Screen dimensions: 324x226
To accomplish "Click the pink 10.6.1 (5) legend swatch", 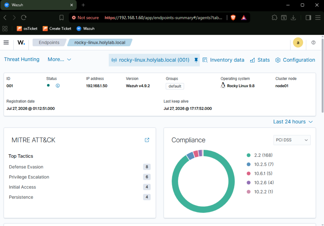I will pyautogui.click(x=249, y=173).
